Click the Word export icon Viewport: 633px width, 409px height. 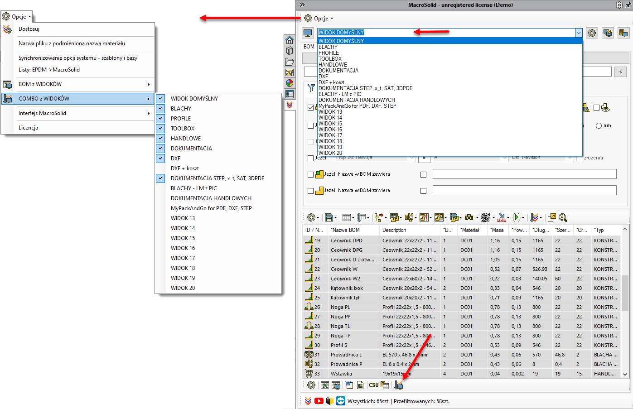point(348,385)
